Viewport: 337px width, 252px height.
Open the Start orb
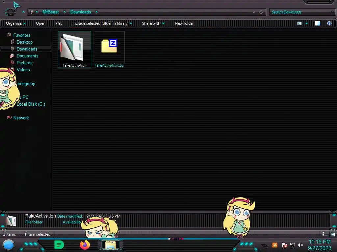pos(9,245)
